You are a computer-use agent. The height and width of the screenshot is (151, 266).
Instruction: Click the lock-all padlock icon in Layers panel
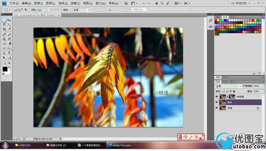point(234,91)
